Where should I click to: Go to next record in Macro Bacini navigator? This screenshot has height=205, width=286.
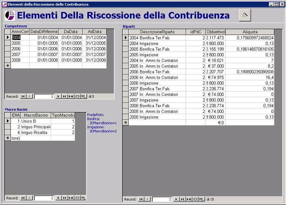[x=58, y=198]
